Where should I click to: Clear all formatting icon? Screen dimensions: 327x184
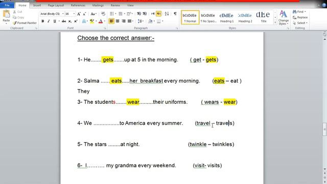(103, 14)
